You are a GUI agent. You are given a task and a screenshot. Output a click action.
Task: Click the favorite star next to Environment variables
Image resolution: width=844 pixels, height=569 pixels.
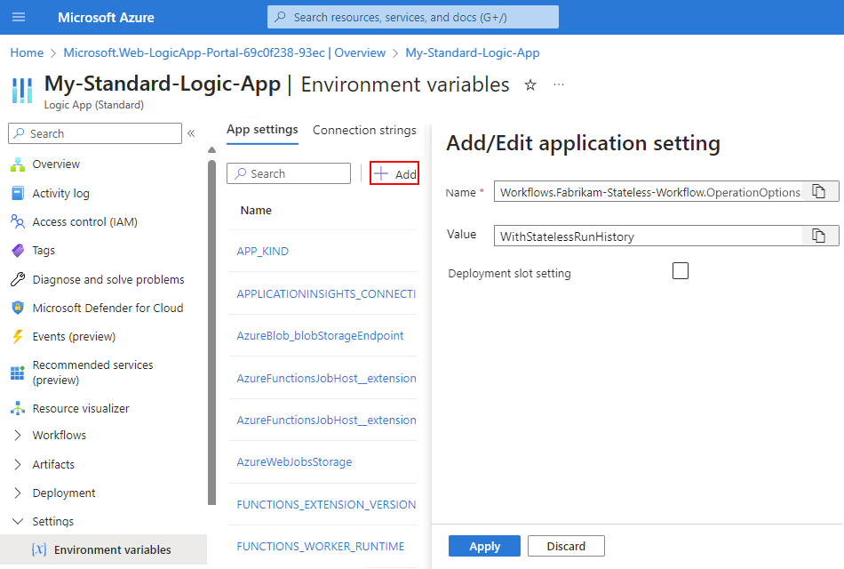(530, 84)
